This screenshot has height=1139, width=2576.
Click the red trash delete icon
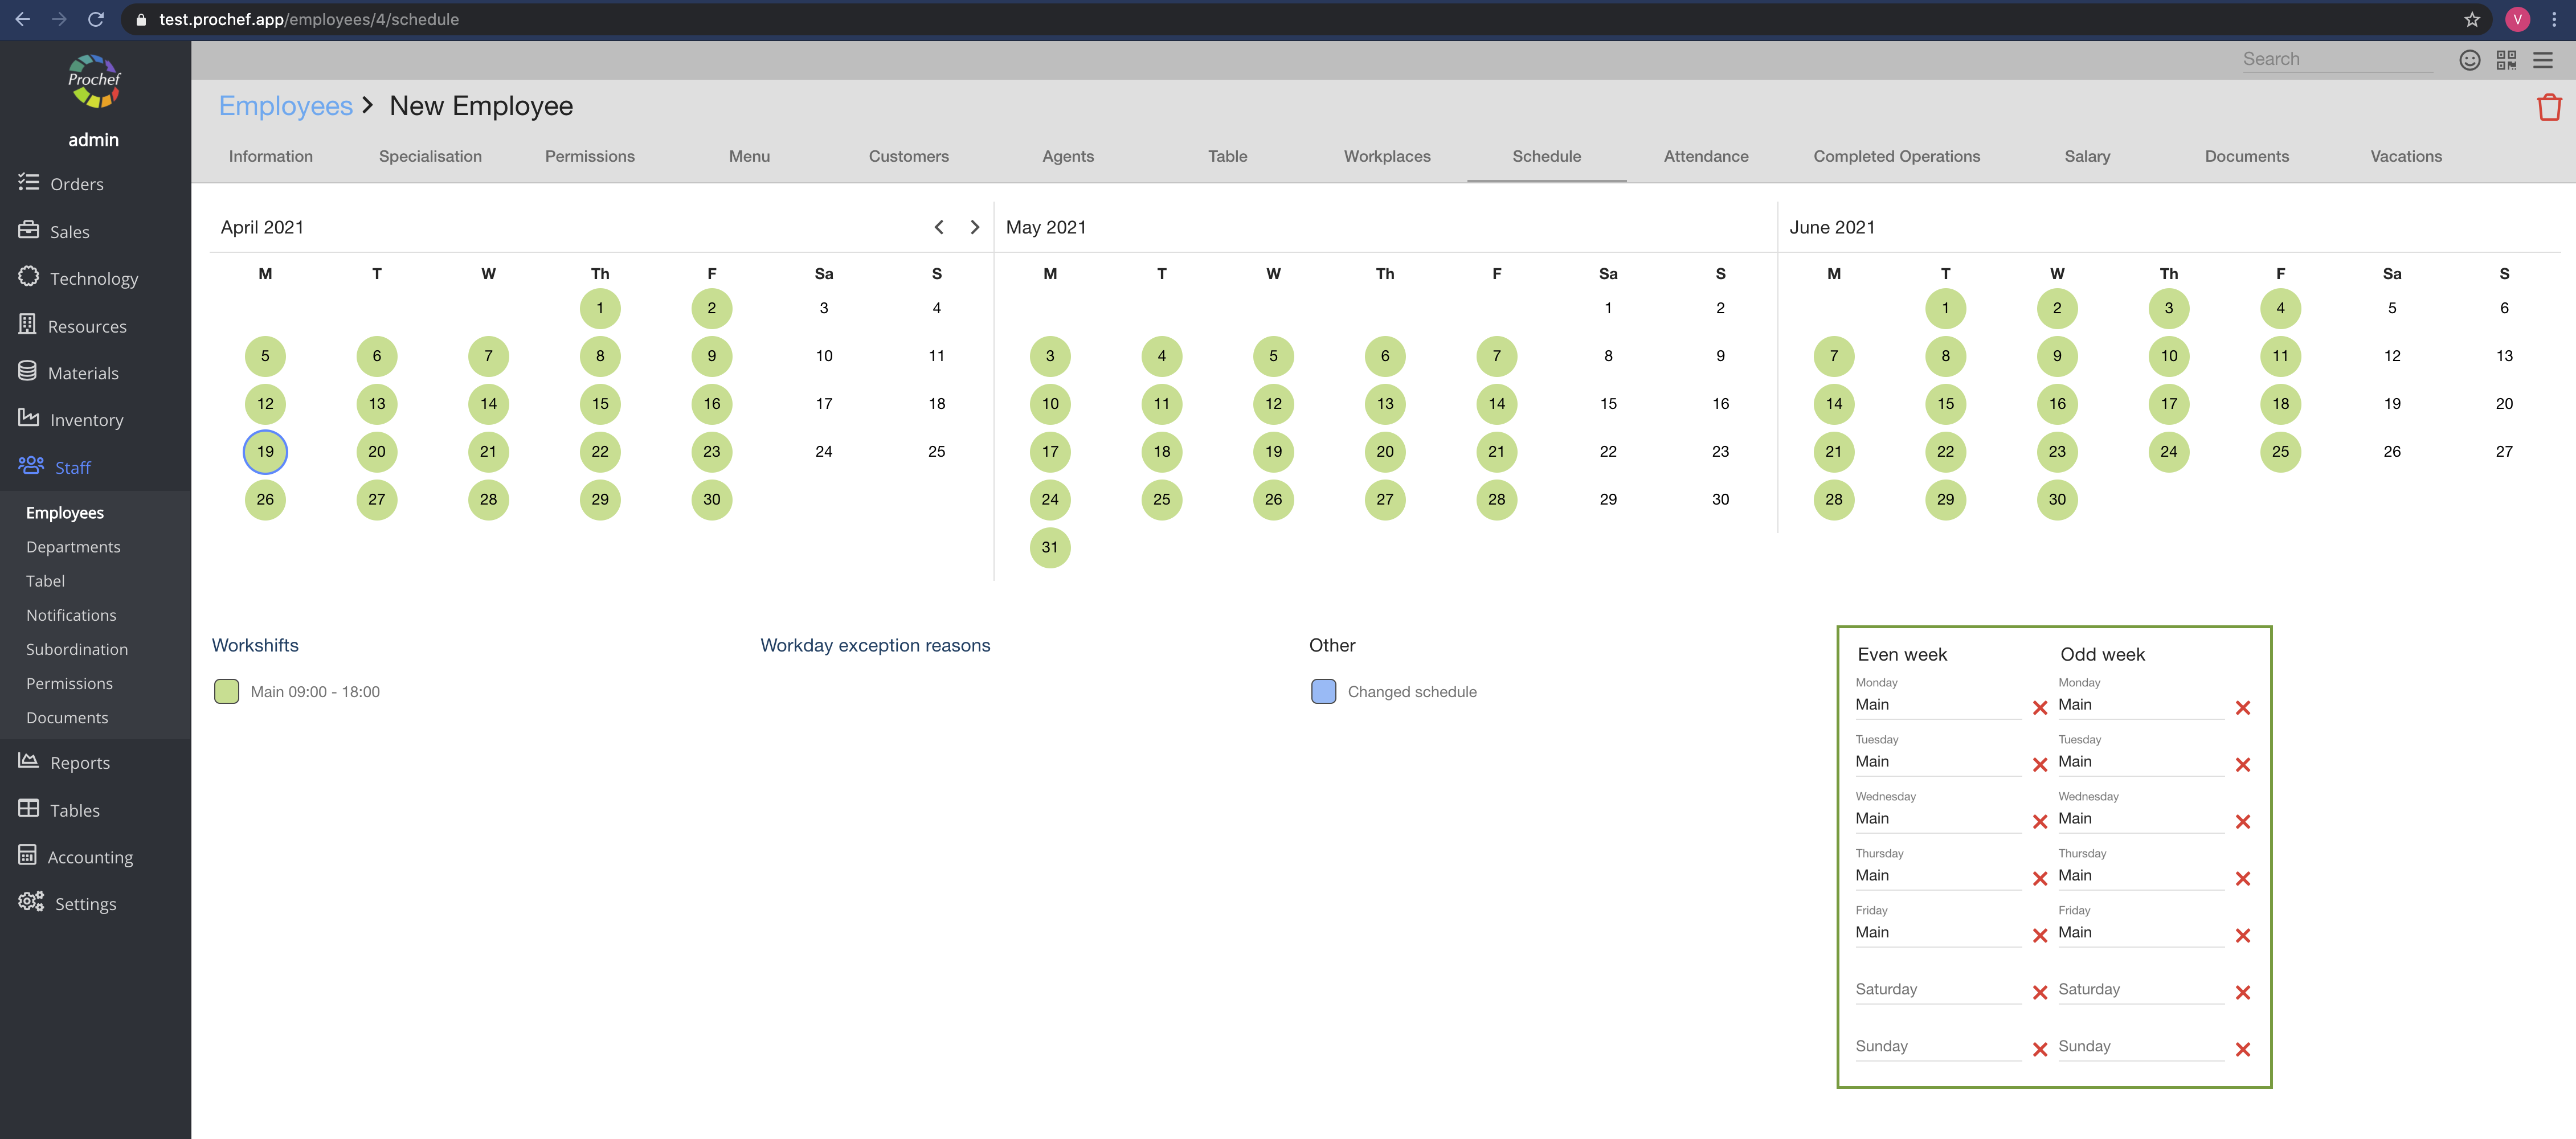tap(2548, 107)
